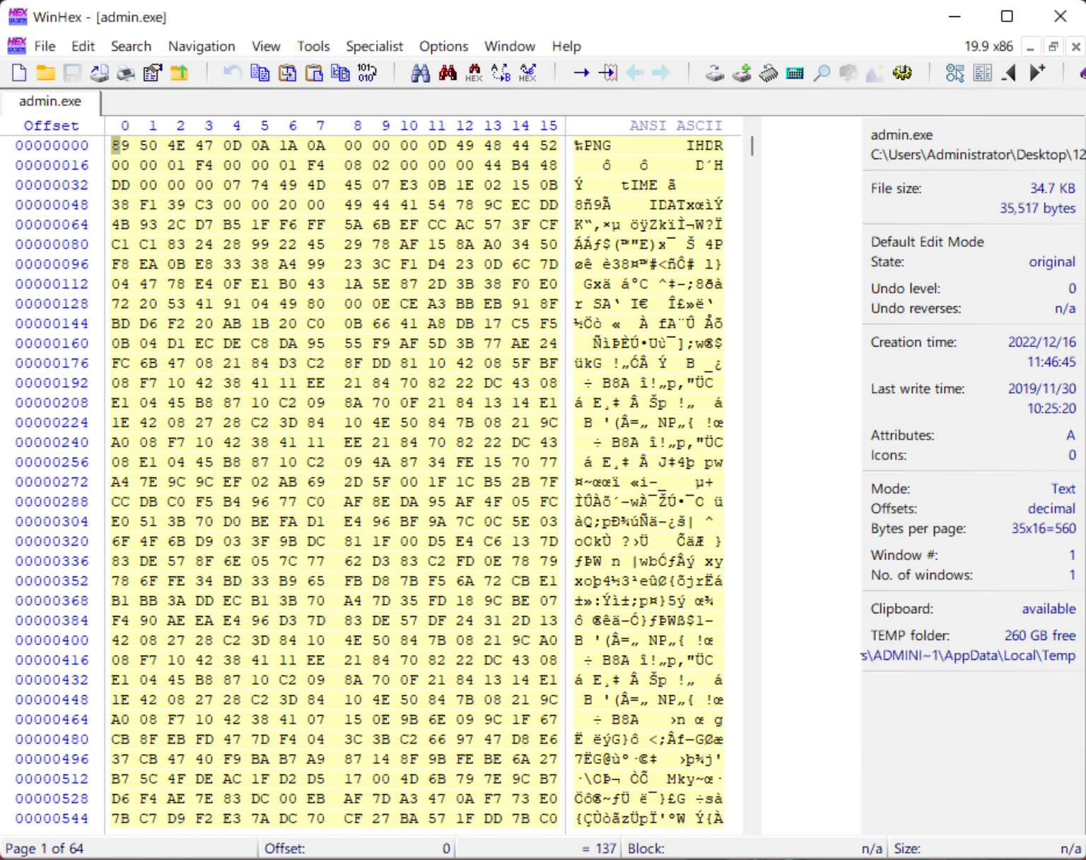Open the View menu
This screenshot has width=1086, height=860.
266,46
